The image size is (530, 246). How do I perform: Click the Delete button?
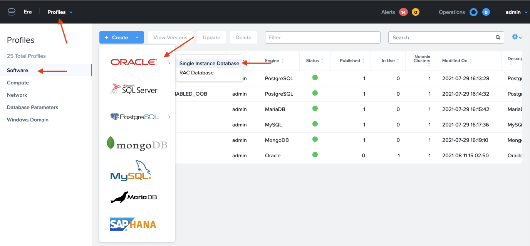[243, 37]
